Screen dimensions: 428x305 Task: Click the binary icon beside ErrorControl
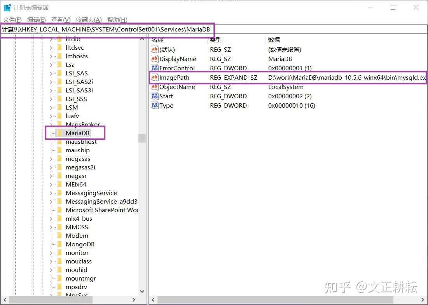pos(154,68)
